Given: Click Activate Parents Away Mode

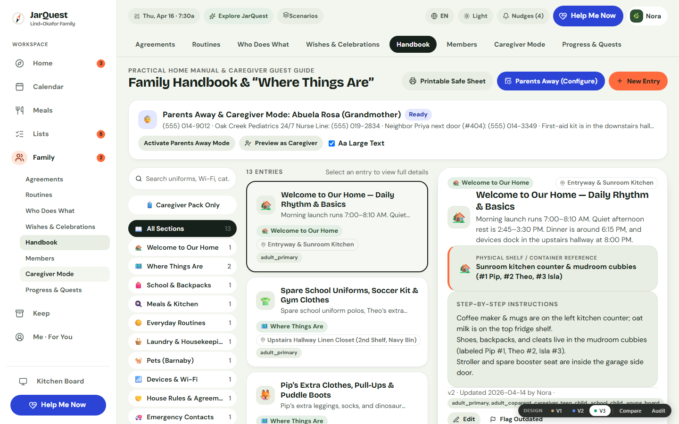Looking at the screenshot, I should 187,143.
